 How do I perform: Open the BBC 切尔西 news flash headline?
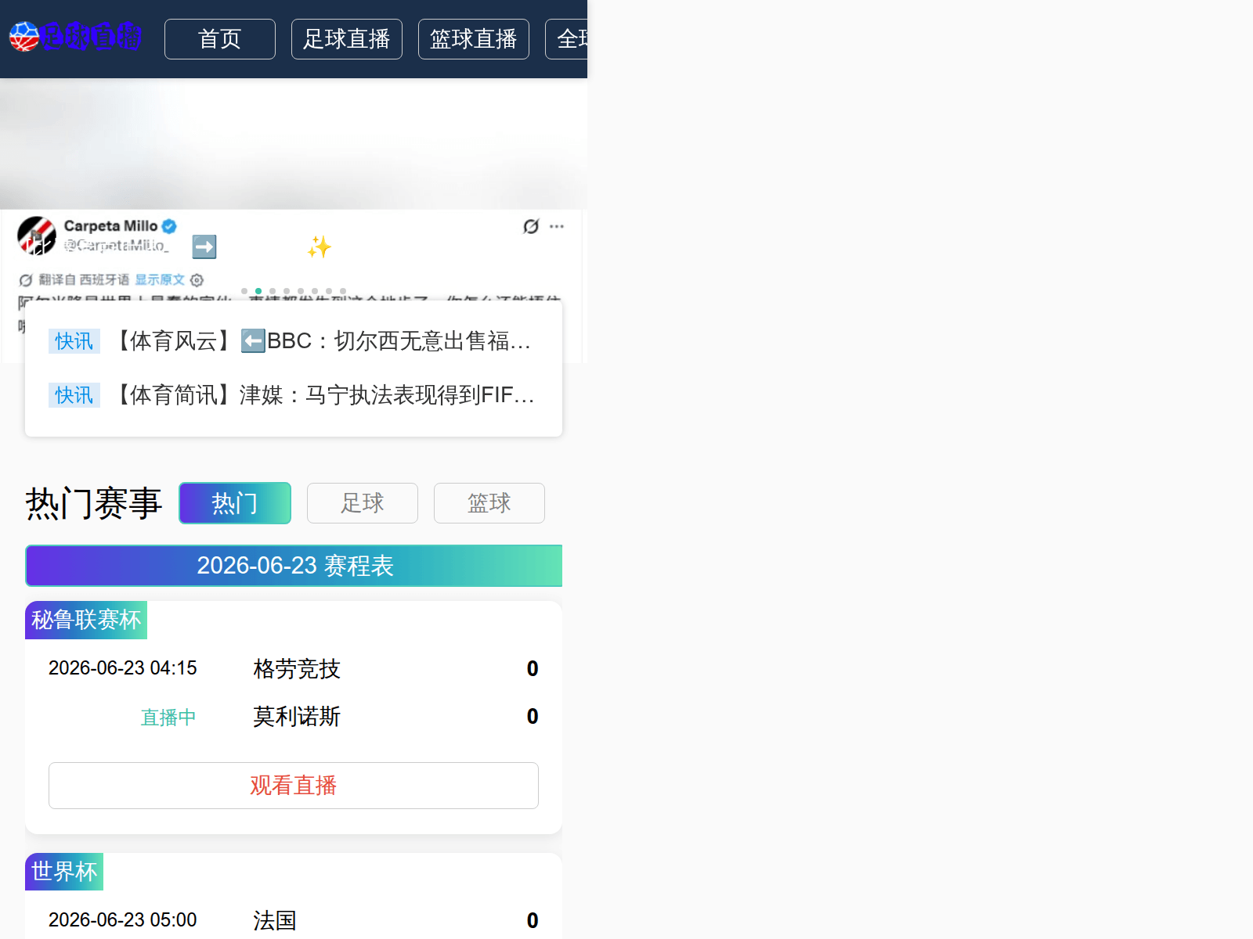tap(324, 341)
